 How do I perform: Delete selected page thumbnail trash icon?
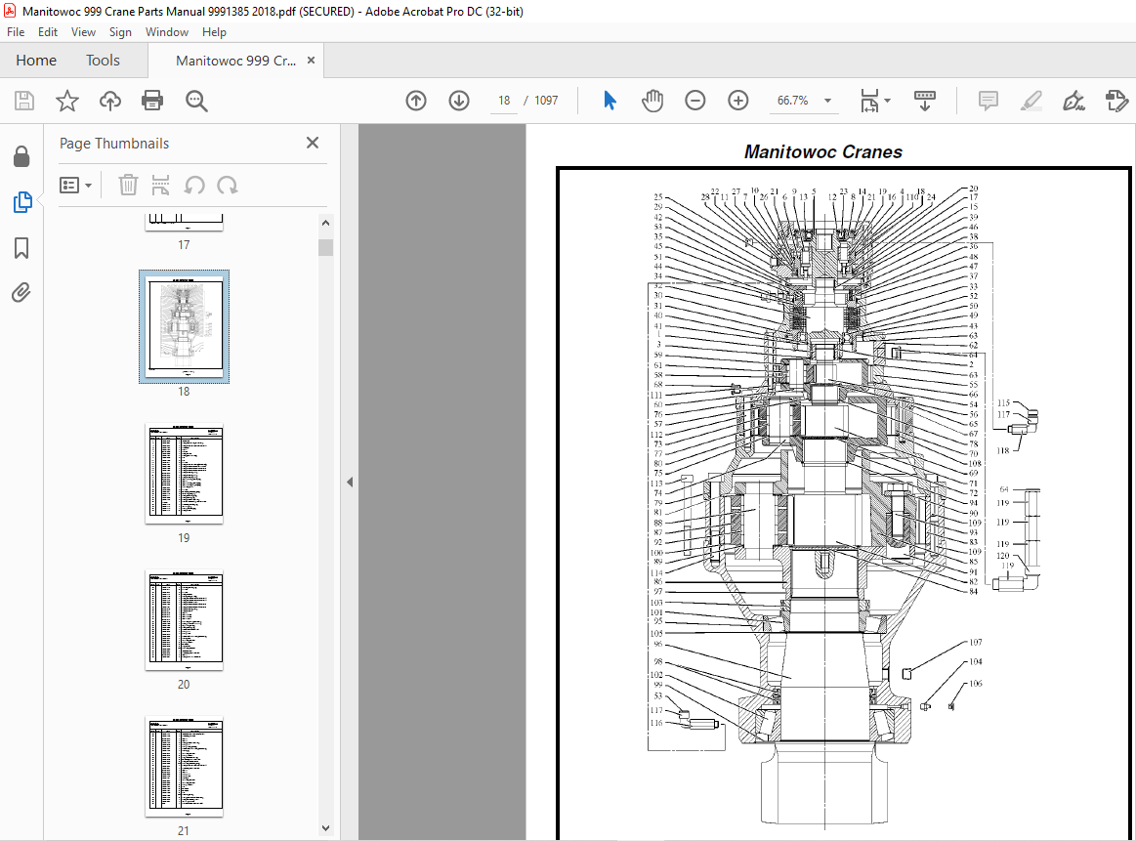click(x=128, y=186)
